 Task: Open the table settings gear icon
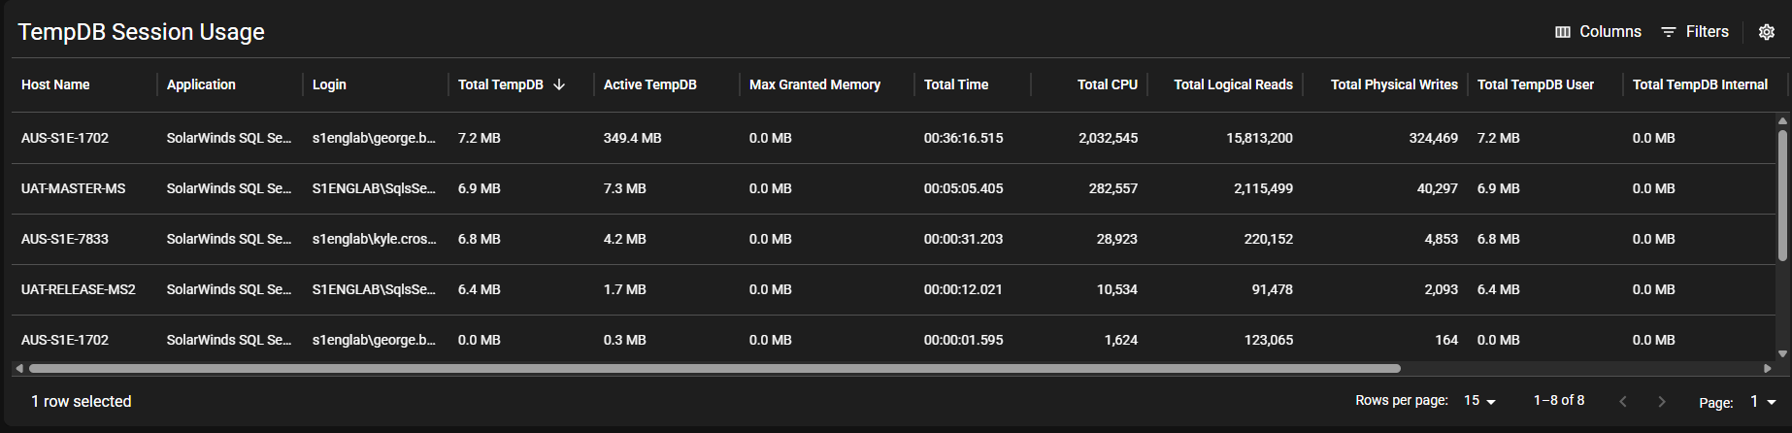(1767, 32)
